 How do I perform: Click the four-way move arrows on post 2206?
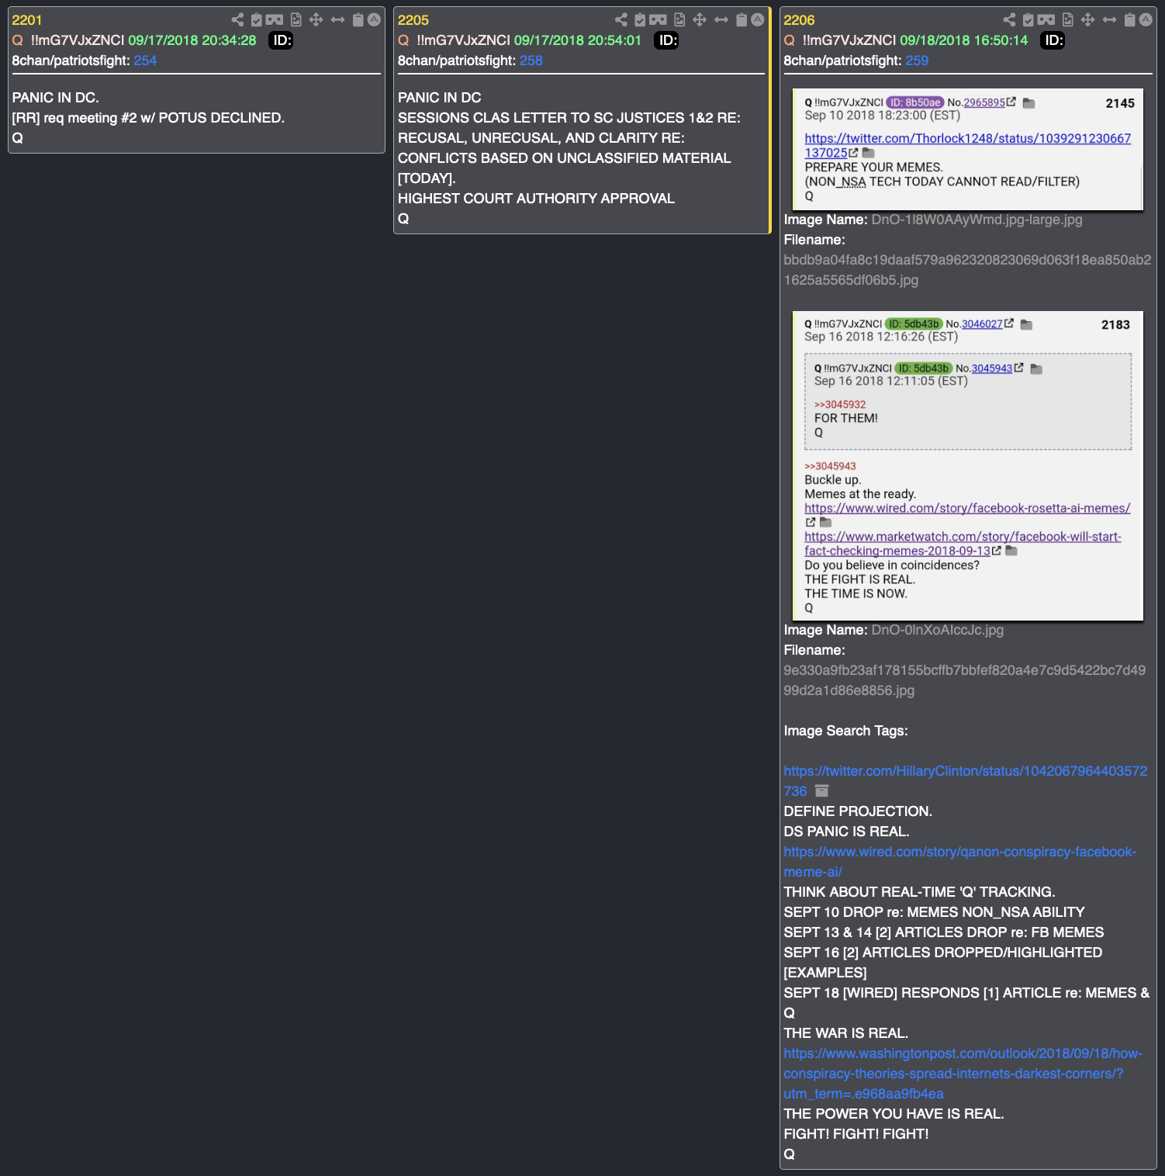(x=1087, y=19)
